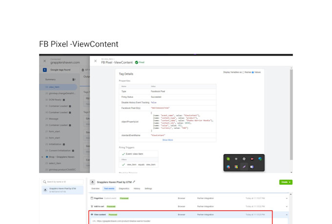Open the green Create dropdown
This screenshot has height=224, width=332.
pyautogui.click(x=286, y=182)
